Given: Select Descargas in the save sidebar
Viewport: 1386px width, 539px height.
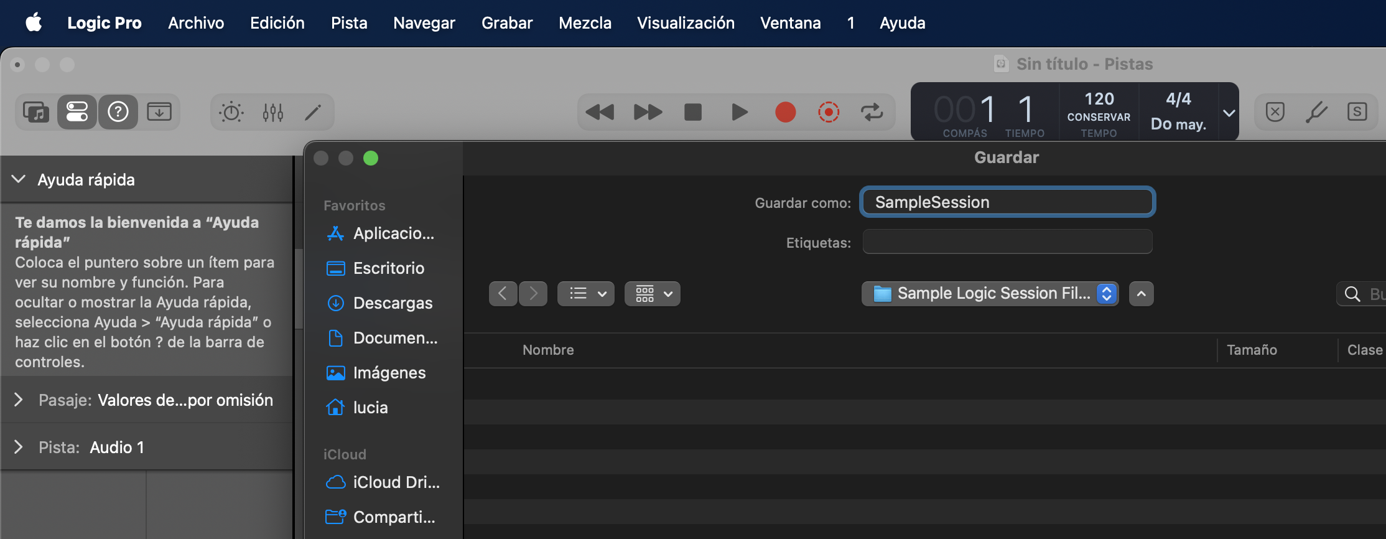Looking at the screenshot, I should 392,303.
